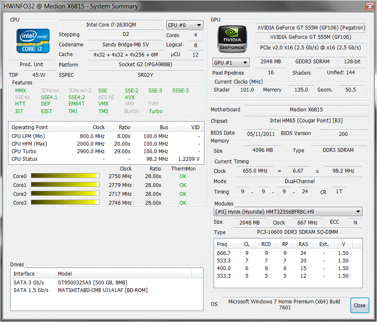Click the BIOS Version 200 field
Viewport: 377px width, 322px height.
pos(343,134)
